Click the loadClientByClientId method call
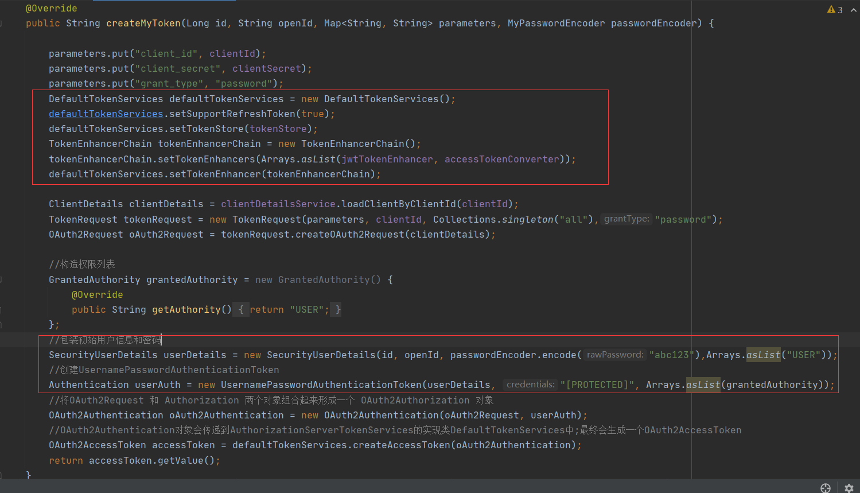The width and height of the screenshot is (860, 493). [399, 204]
